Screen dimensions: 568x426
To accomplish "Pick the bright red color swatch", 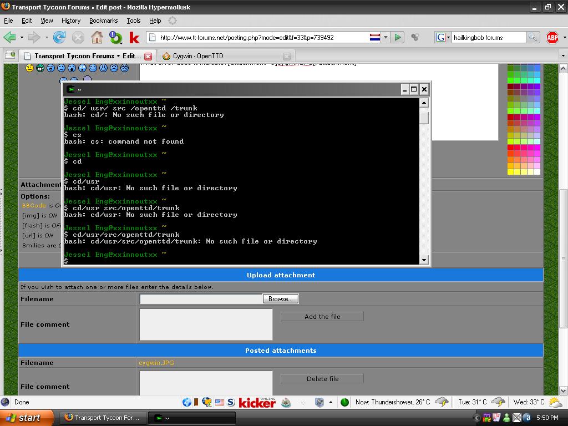I will (510, 148).
